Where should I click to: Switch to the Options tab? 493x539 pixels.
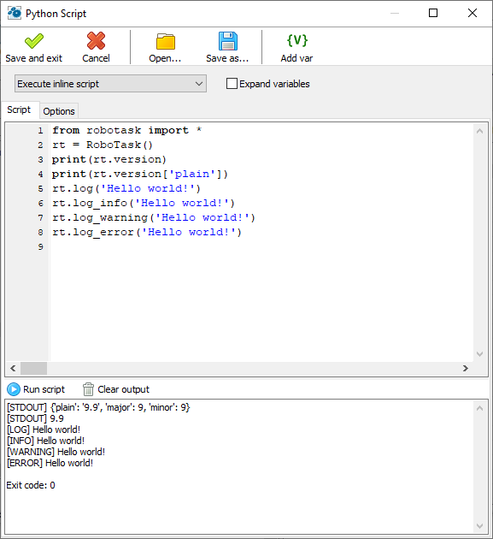tap(59, 111)
